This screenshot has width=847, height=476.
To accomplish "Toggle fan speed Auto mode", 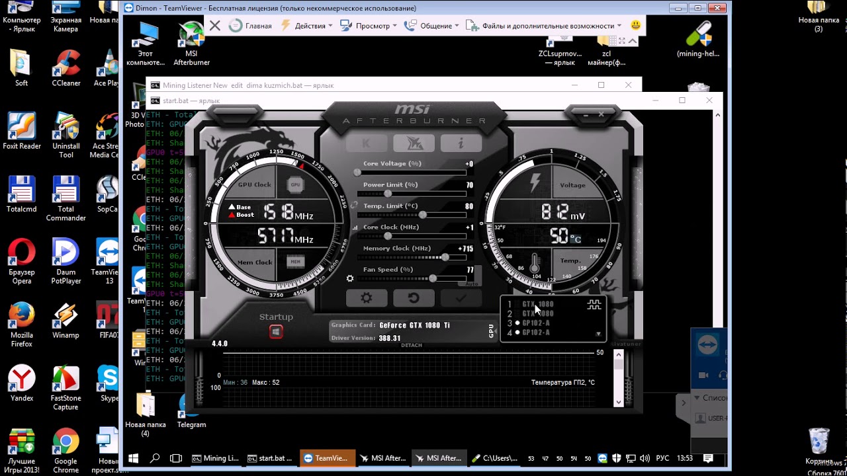I will coord(472,283).
